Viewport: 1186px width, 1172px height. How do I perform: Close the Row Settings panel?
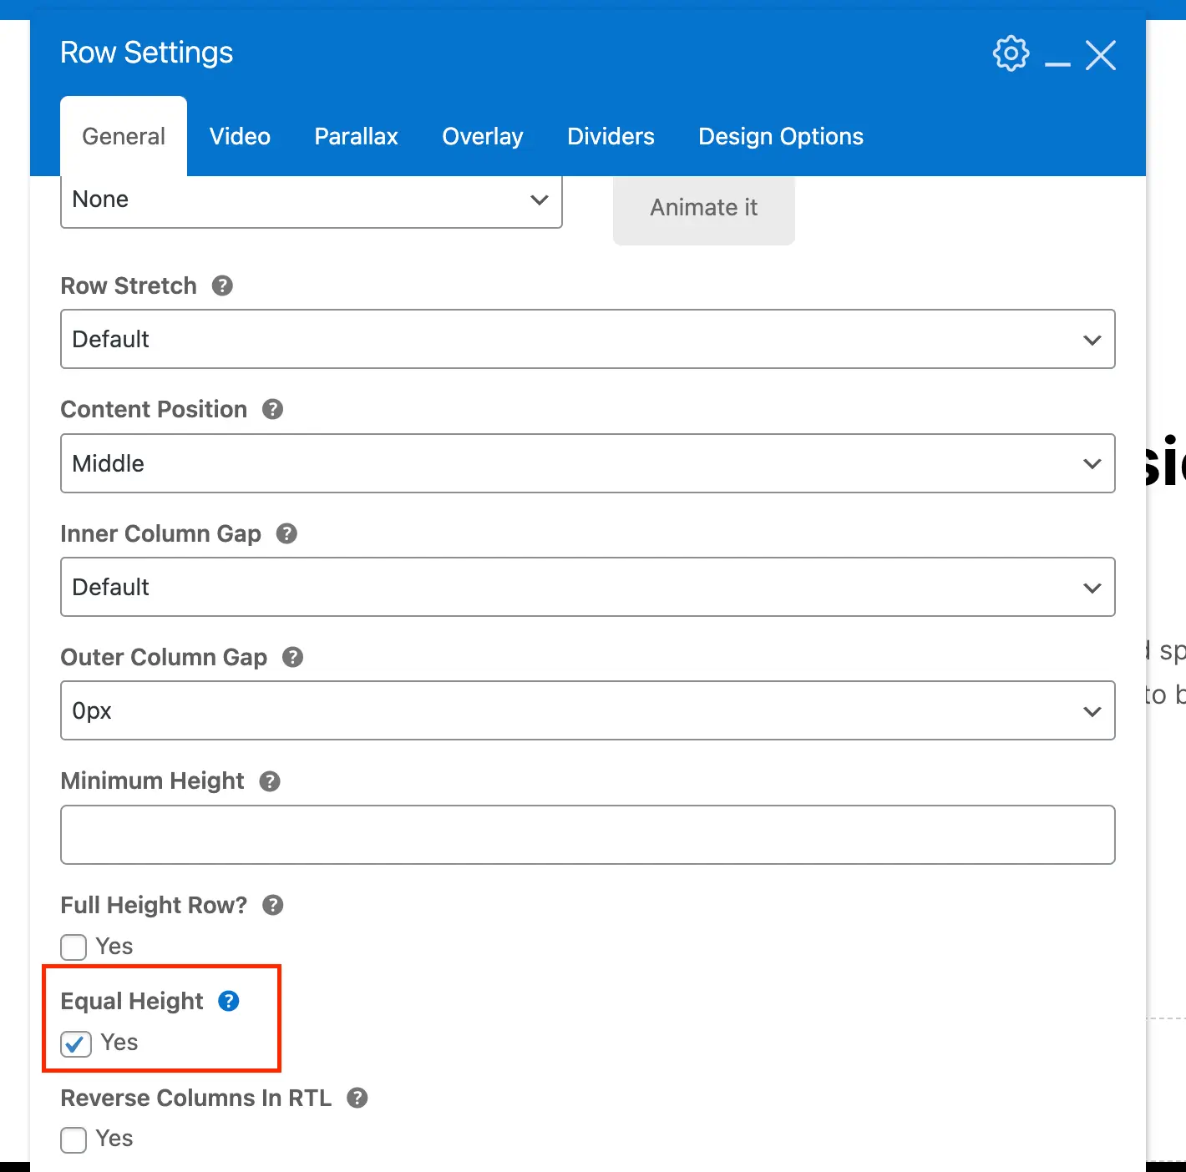click(x=1101, y=56)
